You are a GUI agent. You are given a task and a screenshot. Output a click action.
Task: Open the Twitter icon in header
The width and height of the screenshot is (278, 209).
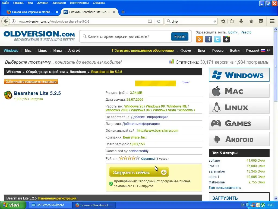[217, 39]
